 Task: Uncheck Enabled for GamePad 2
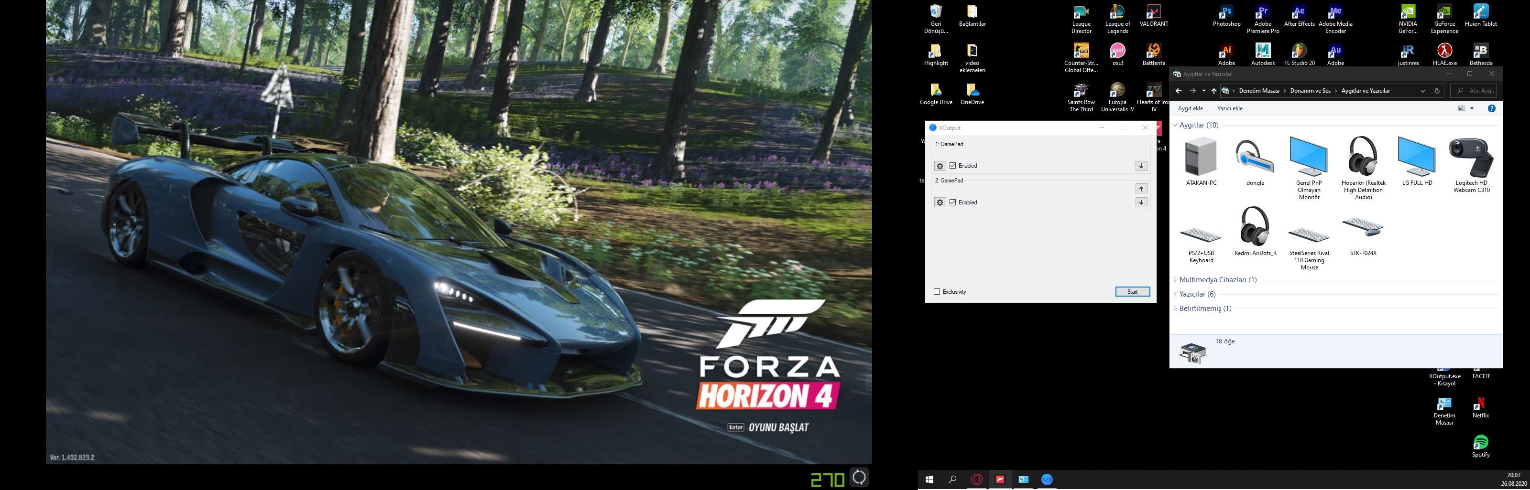(953, 203)
